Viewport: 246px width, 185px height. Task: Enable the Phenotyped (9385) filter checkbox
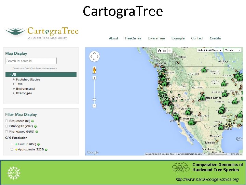point(6,131)
